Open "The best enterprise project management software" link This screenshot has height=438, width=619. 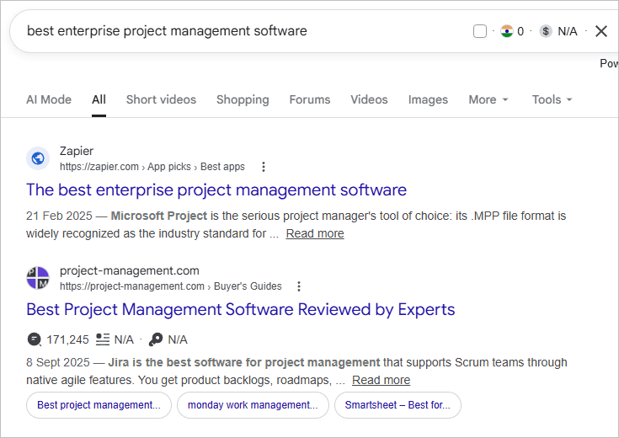(216, 190)
